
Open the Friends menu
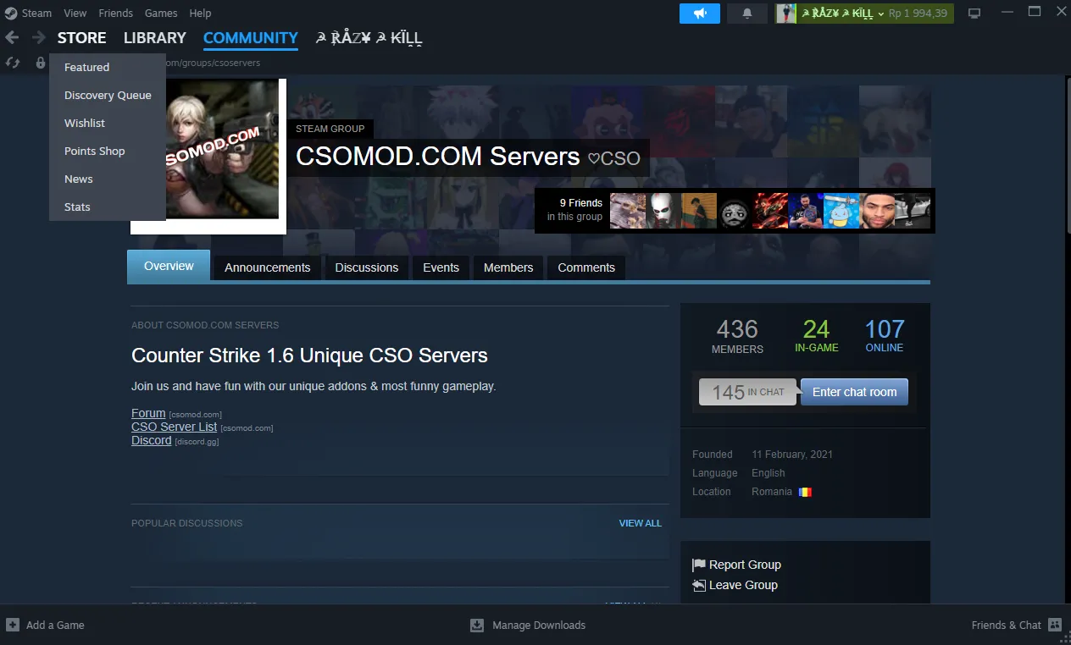[x=116, y=13]
